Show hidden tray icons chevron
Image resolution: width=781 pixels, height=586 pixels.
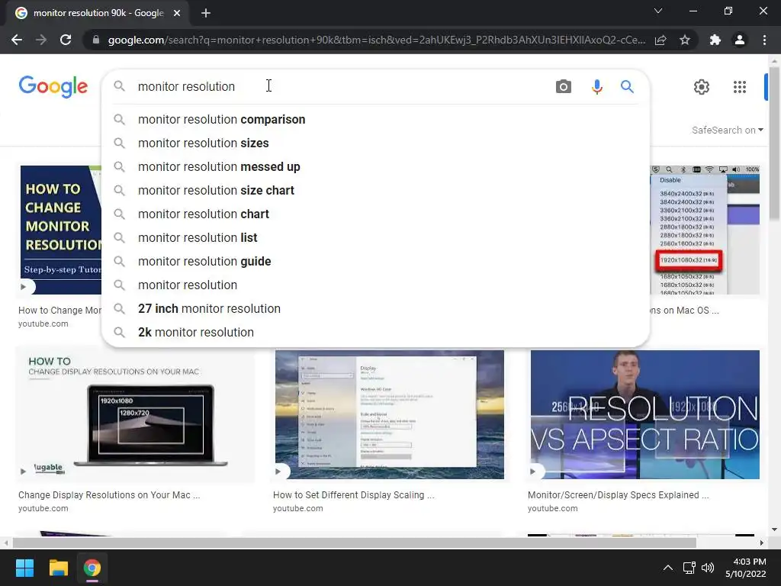[x=668, y=568]
